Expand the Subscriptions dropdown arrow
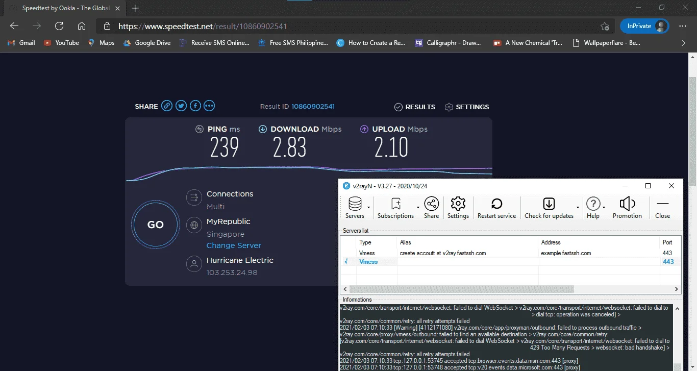This screenshot has height=371, width=697. pos(418,207)
